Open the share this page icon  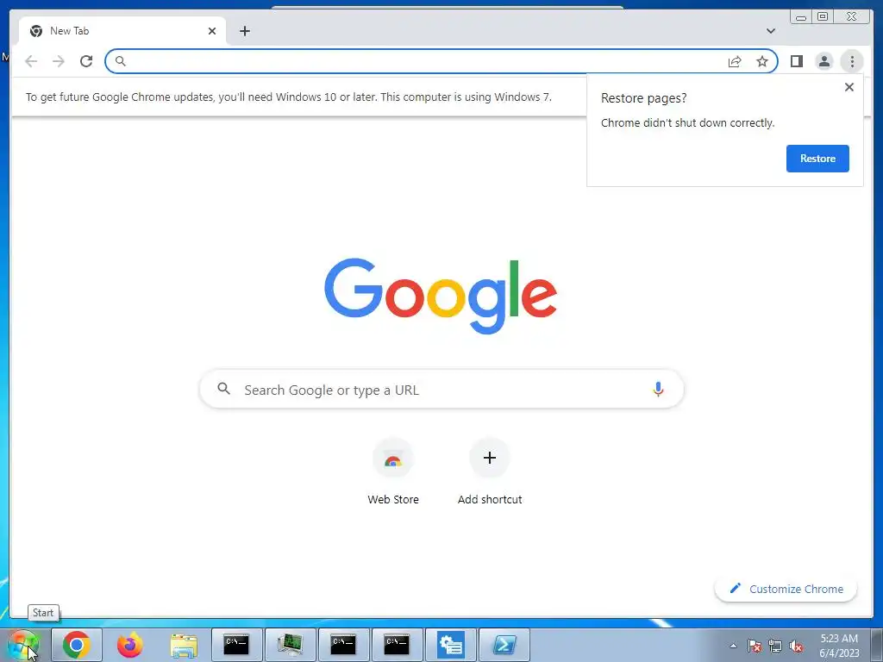coord(735,61)
